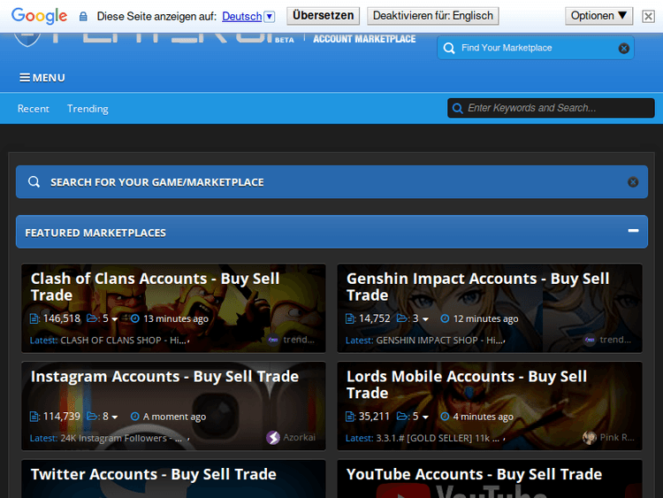Collapse the Featured Marketplaces section

pos(633,232)
